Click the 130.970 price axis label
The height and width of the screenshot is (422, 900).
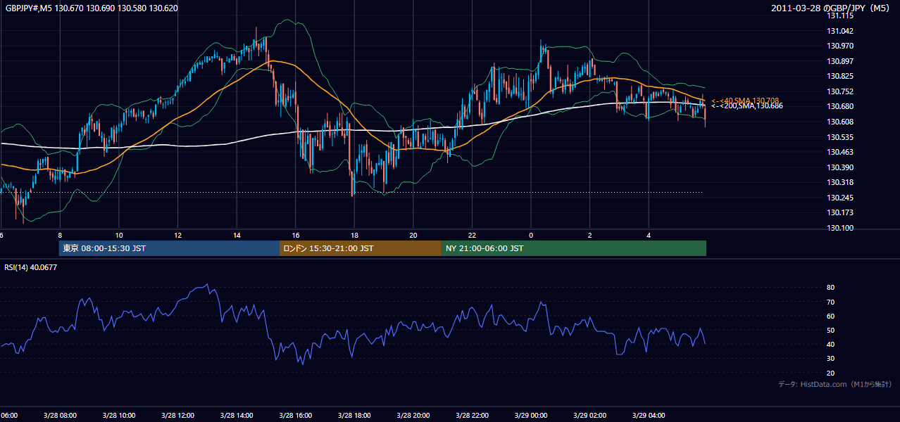coord(839,46)
